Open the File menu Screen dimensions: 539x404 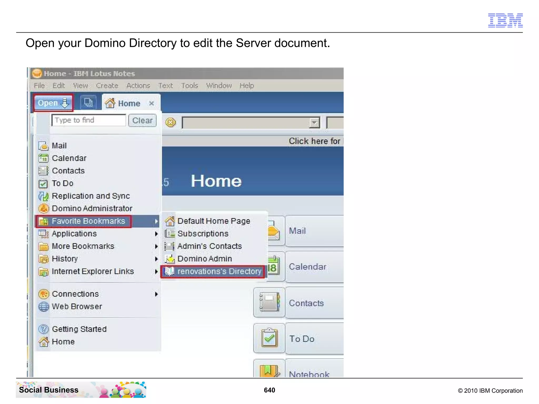click(x=39, y=85)
